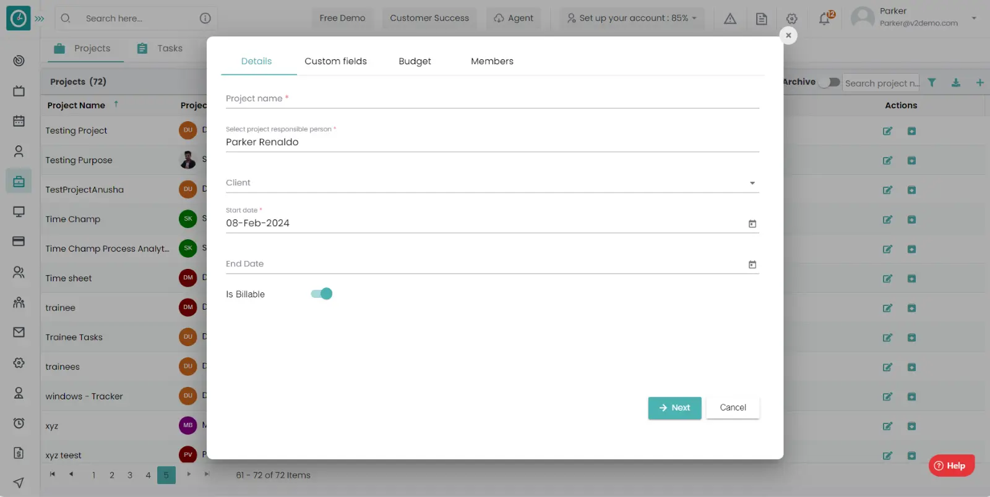990x497 pixels.
Task: Open the dashboard target icon in sidebar
Action: point(19,61)
